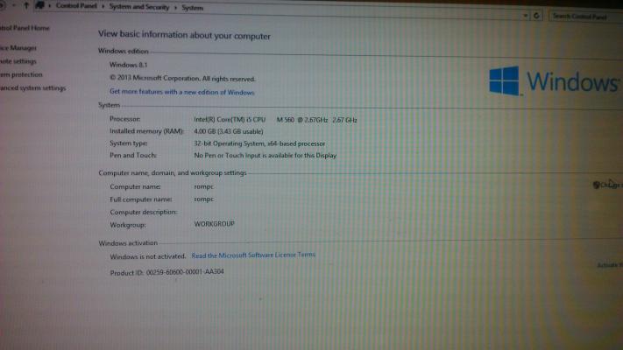Screen dimensions: 623x350
Task: Select the System breadcrumb
Action: tap(192, 8)
